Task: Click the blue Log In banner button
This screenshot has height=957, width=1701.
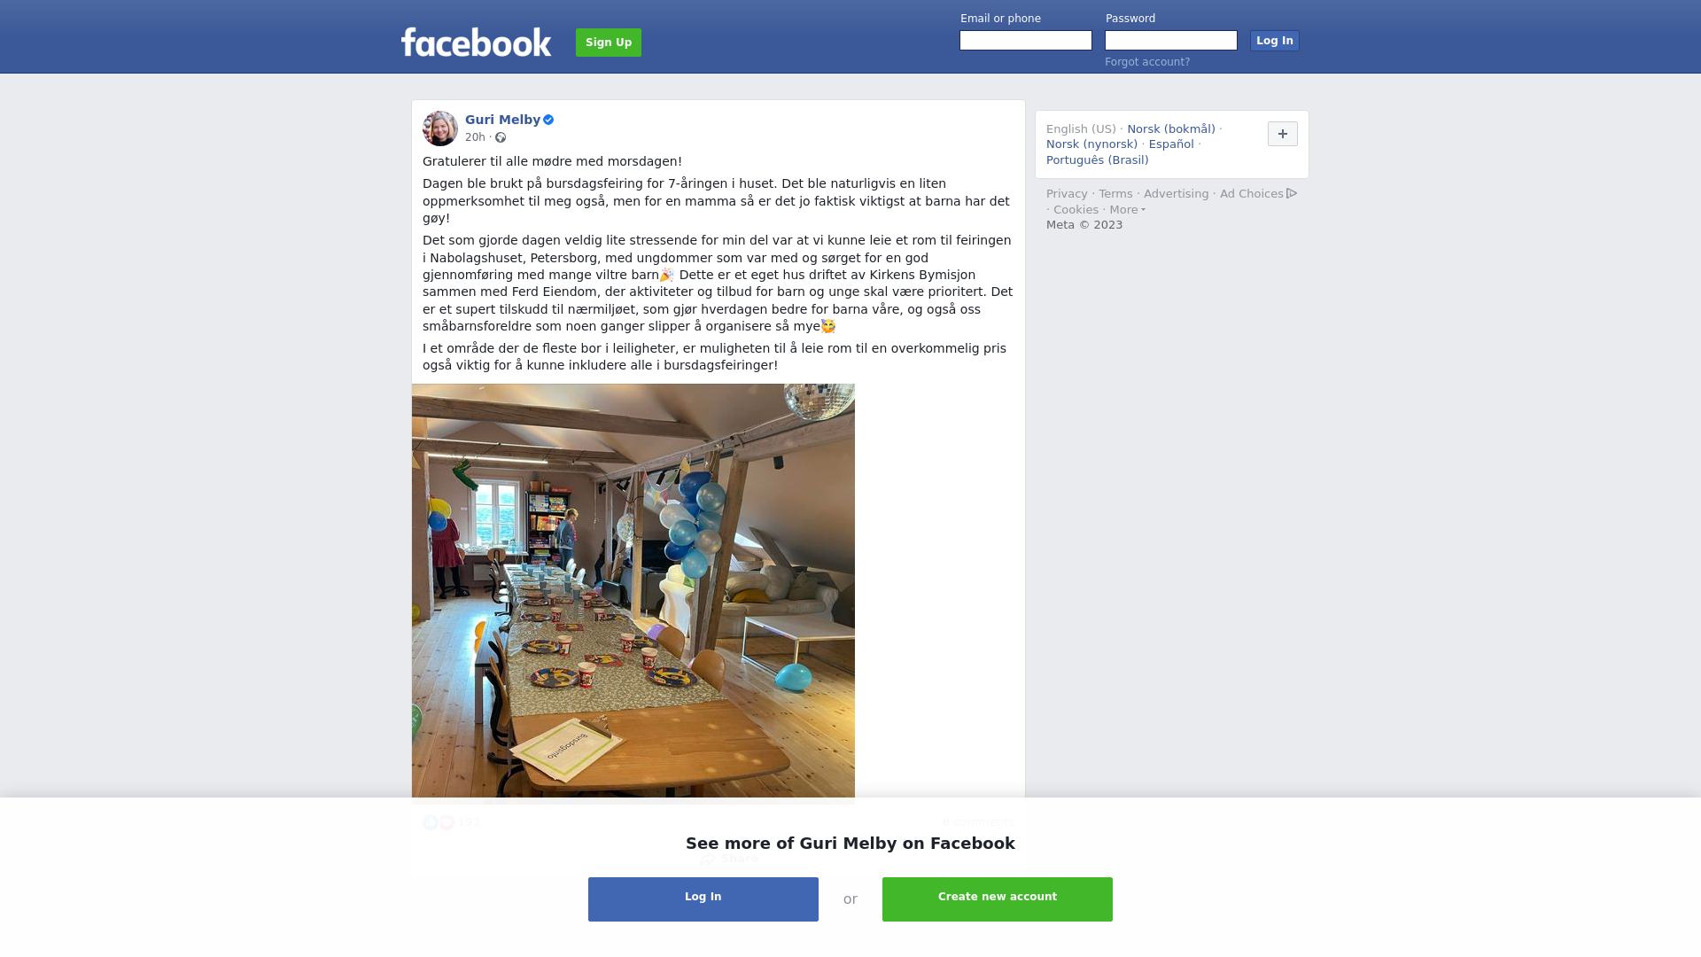Action: pos(703,899)
